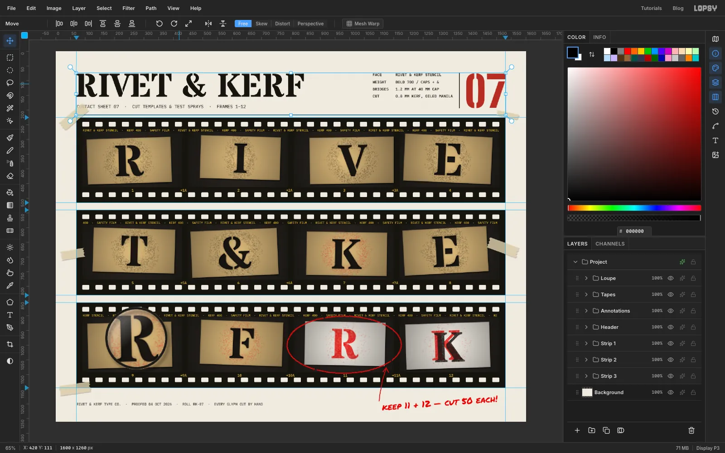Open the File menu
The image size is (725, 453).
coord(11,8)
